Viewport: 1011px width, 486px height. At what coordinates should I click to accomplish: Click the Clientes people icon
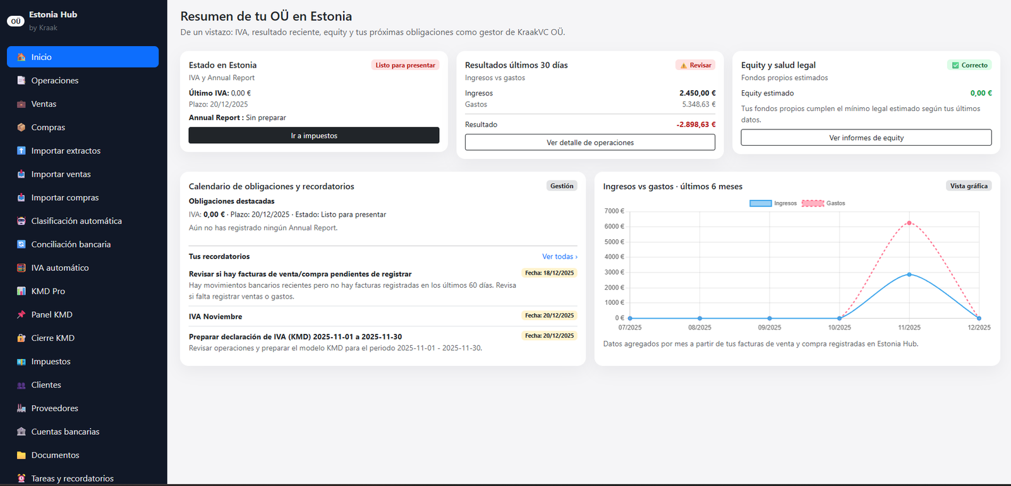pos(21,384)
